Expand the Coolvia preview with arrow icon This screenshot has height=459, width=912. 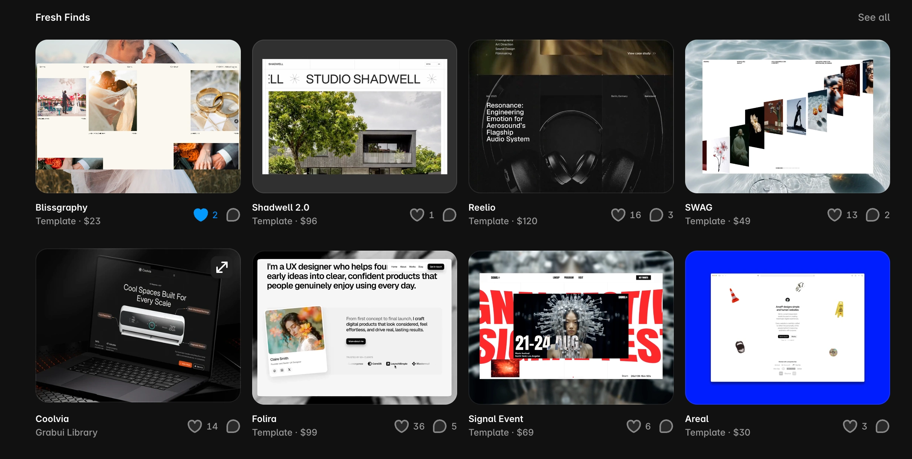tap(222, 267)
